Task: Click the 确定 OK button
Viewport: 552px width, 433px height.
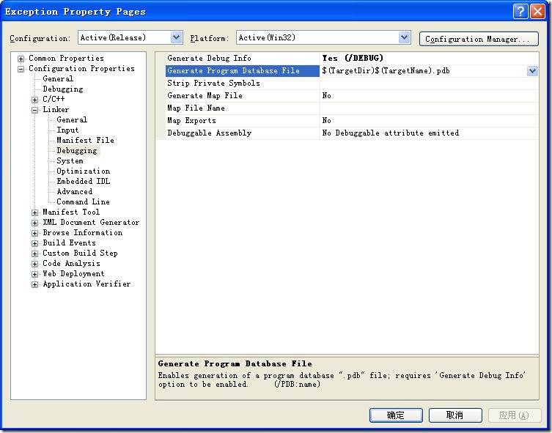Action: pyautogui.click(x=396, y=415)
